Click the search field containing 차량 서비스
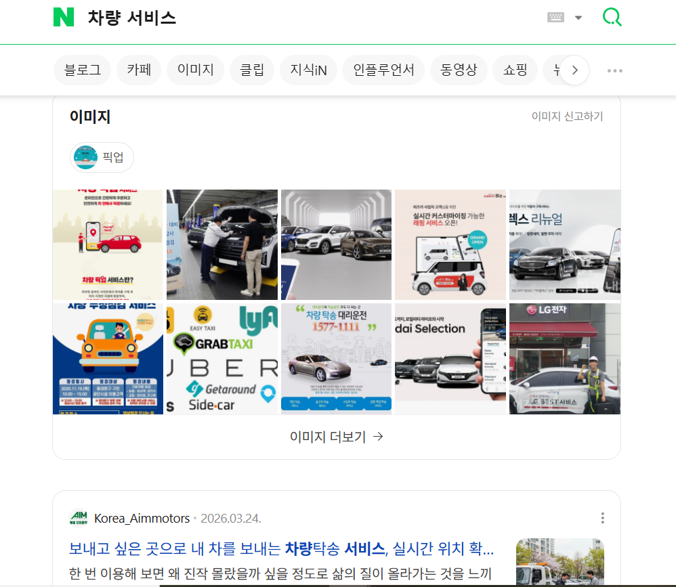 [305, 18]
